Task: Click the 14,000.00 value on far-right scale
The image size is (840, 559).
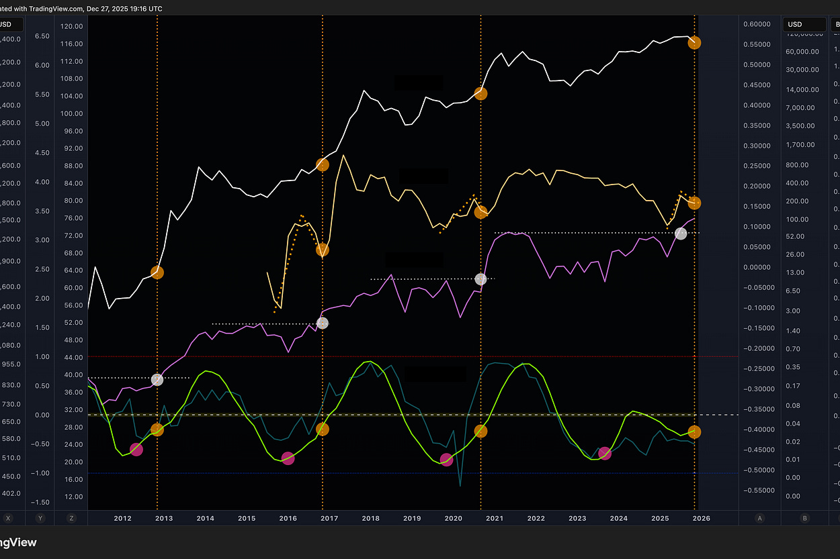Action: 802,89
